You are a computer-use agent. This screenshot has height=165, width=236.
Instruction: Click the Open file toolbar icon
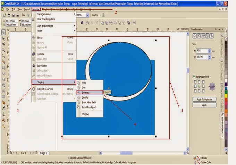pos(9,15)
